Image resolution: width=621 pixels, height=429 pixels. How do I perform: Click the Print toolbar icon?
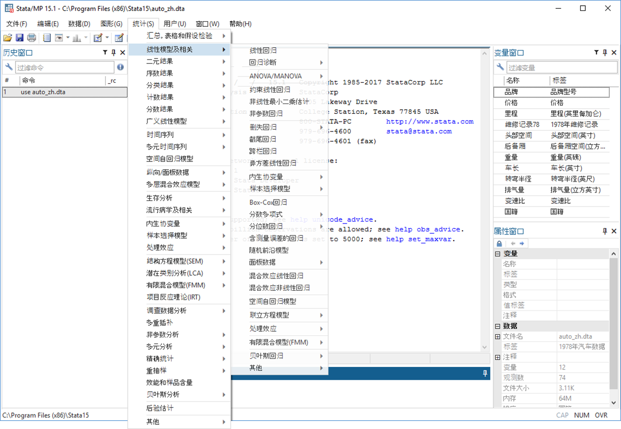[x=32, y=38]
